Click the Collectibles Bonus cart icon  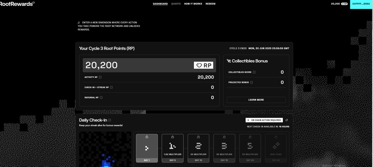(x=229, y=61)
